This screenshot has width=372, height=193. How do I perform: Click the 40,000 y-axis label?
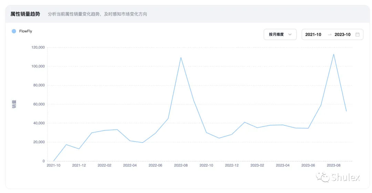pyautogui.click(x=39, y=123)
